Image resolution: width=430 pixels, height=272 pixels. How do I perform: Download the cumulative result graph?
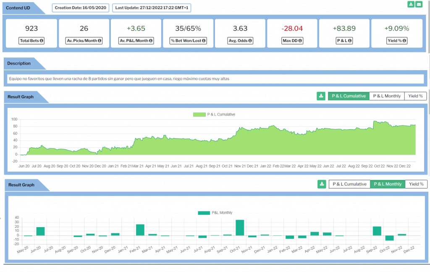click(x=321, y=96)
